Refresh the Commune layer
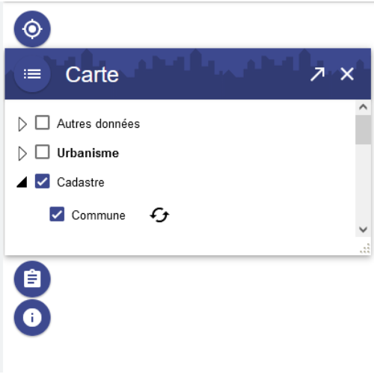The image size is (374, 374). [159, 215]
